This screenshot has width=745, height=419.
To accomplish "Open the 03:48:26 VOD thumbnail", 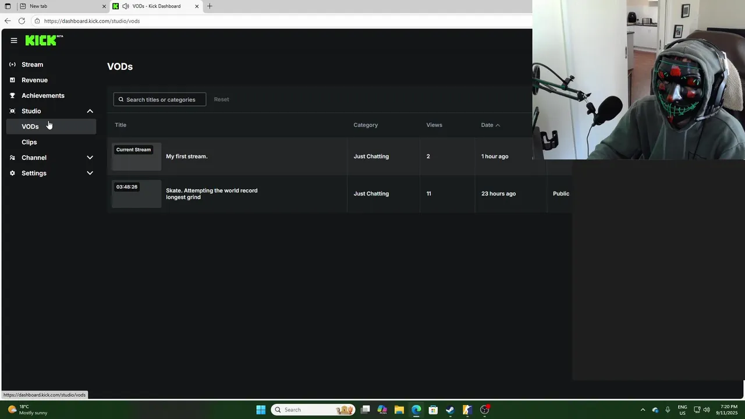I will pos(136,194).
